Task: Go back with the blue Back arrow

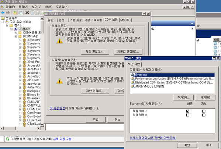Action: pos(3,13)
